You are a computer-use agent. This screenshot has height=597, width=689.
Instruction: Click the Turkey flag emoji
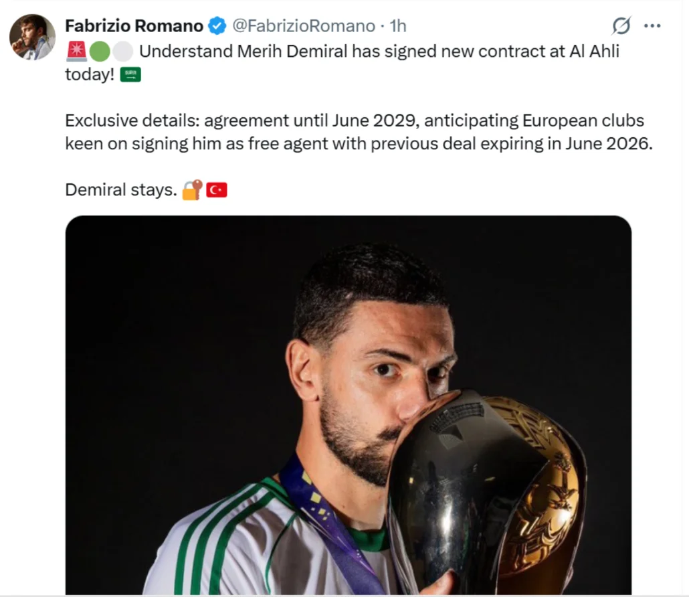217,190
